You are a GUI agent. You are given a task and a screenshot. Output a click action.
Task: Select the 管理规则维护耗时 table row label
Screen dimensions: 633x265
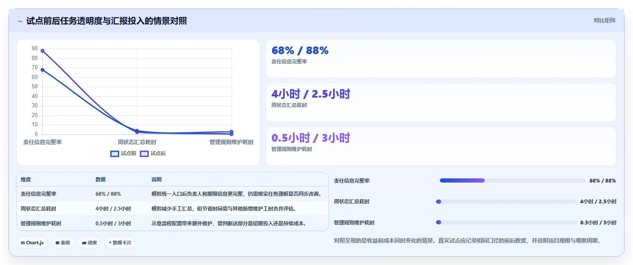41,224
